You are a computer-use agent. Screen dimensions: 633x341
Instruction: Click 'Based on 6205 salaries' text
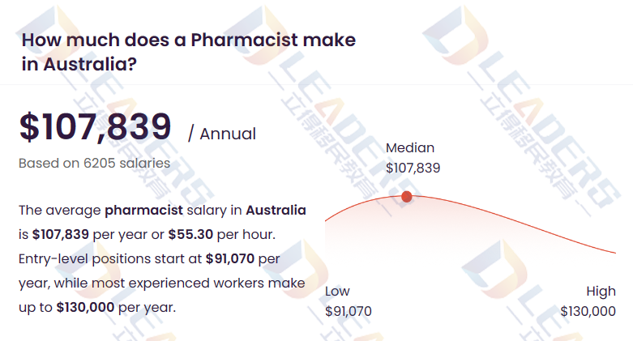tap(95, 163)
